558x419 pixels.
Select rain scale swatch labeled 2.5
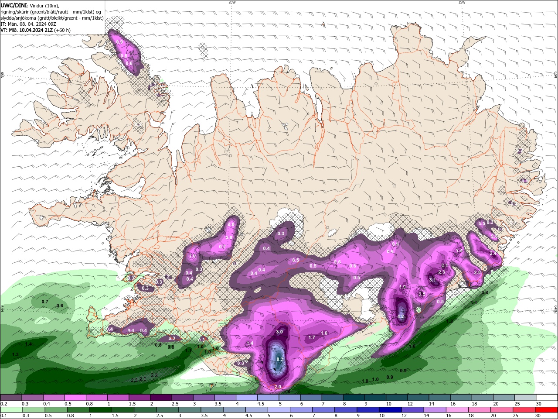[x=167, y=410]
